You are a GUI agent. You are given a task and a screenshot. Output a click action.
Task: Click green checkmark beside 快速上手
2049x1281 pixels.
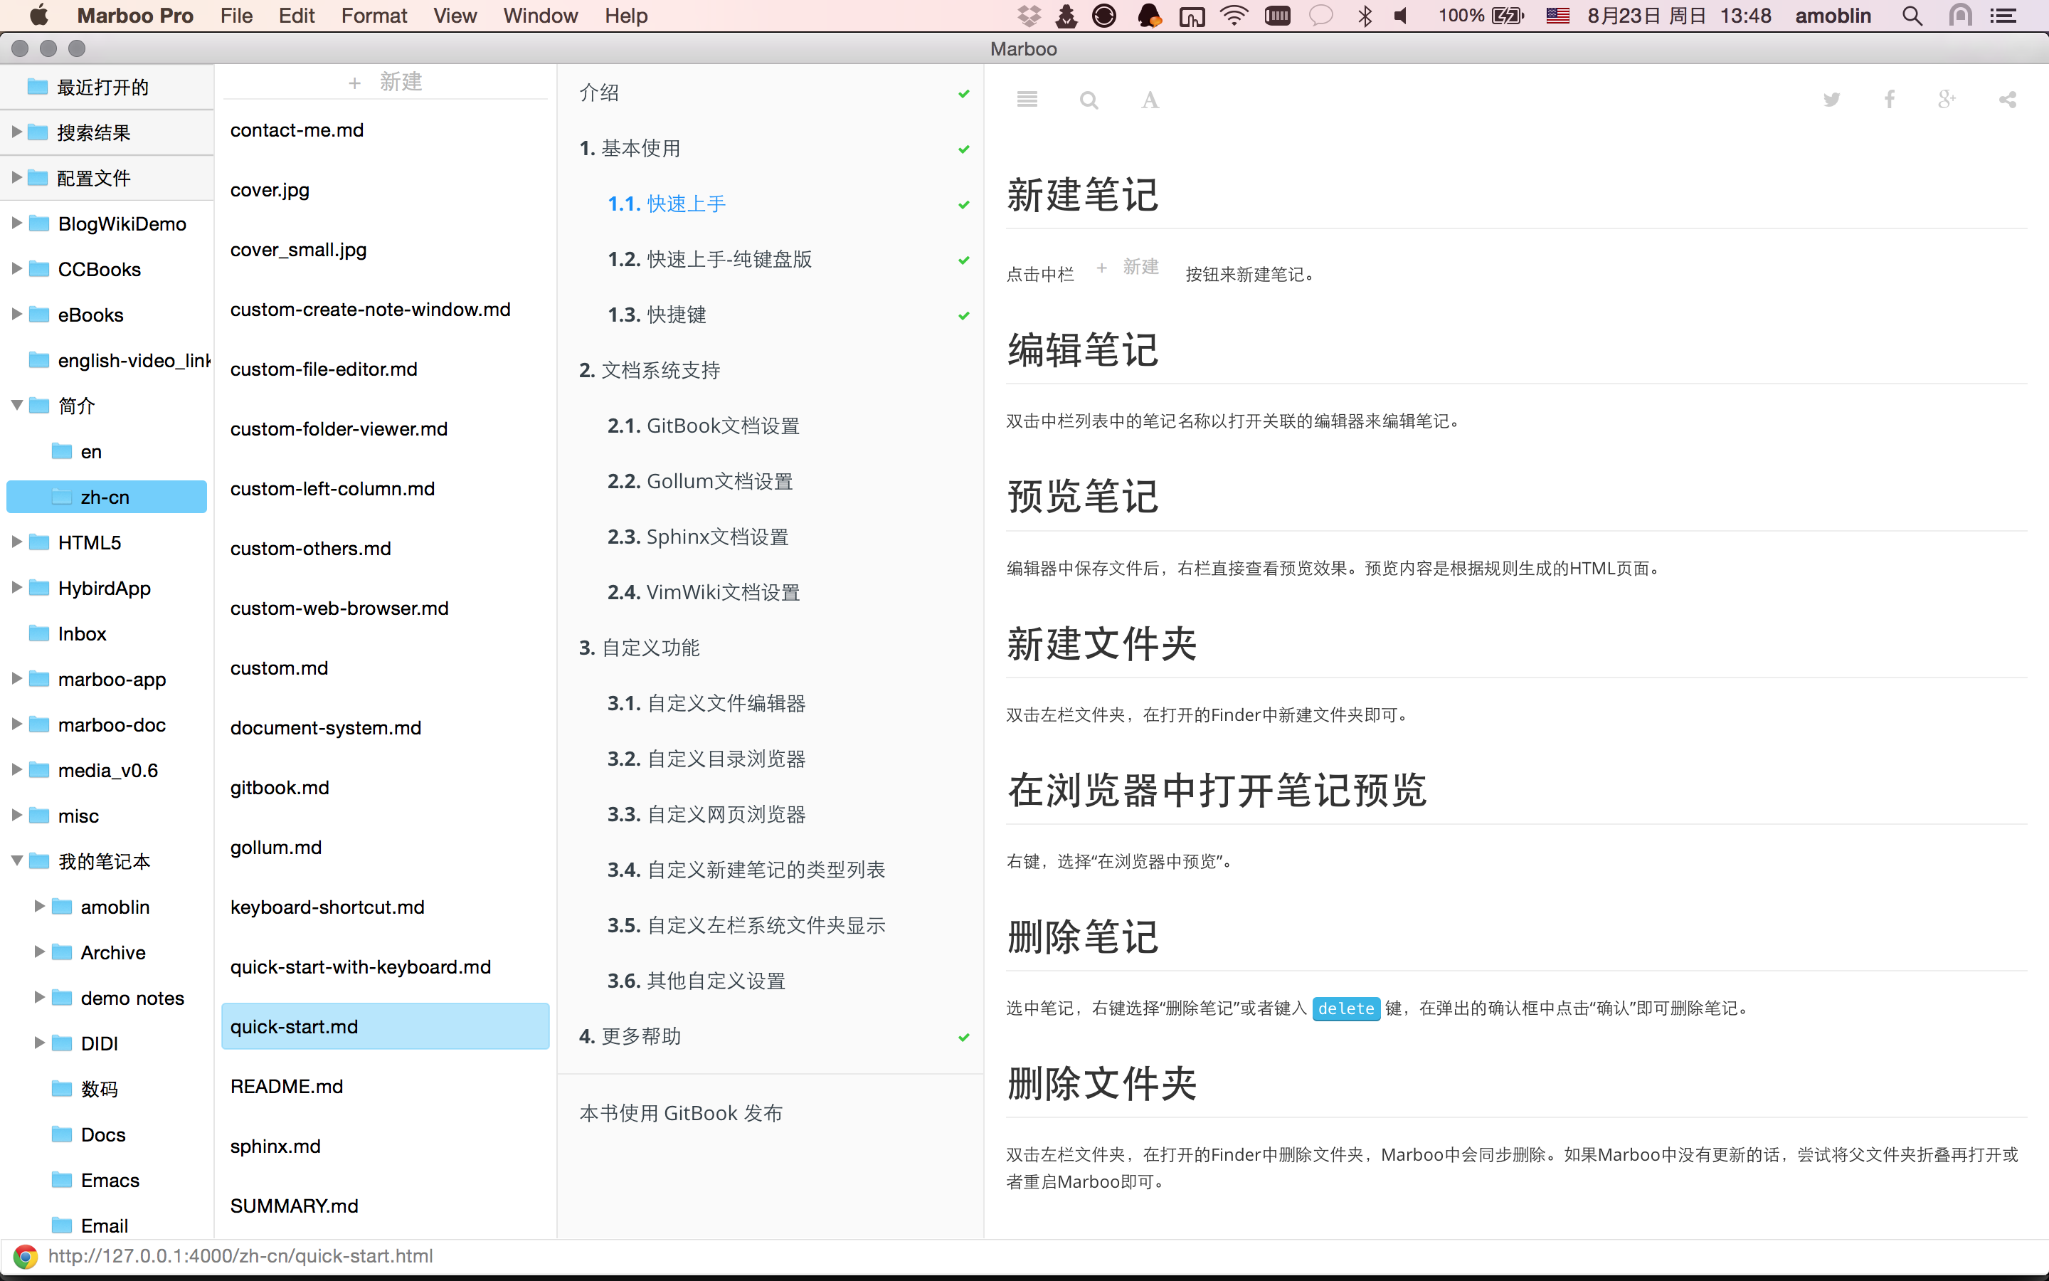tap(963, 204)
